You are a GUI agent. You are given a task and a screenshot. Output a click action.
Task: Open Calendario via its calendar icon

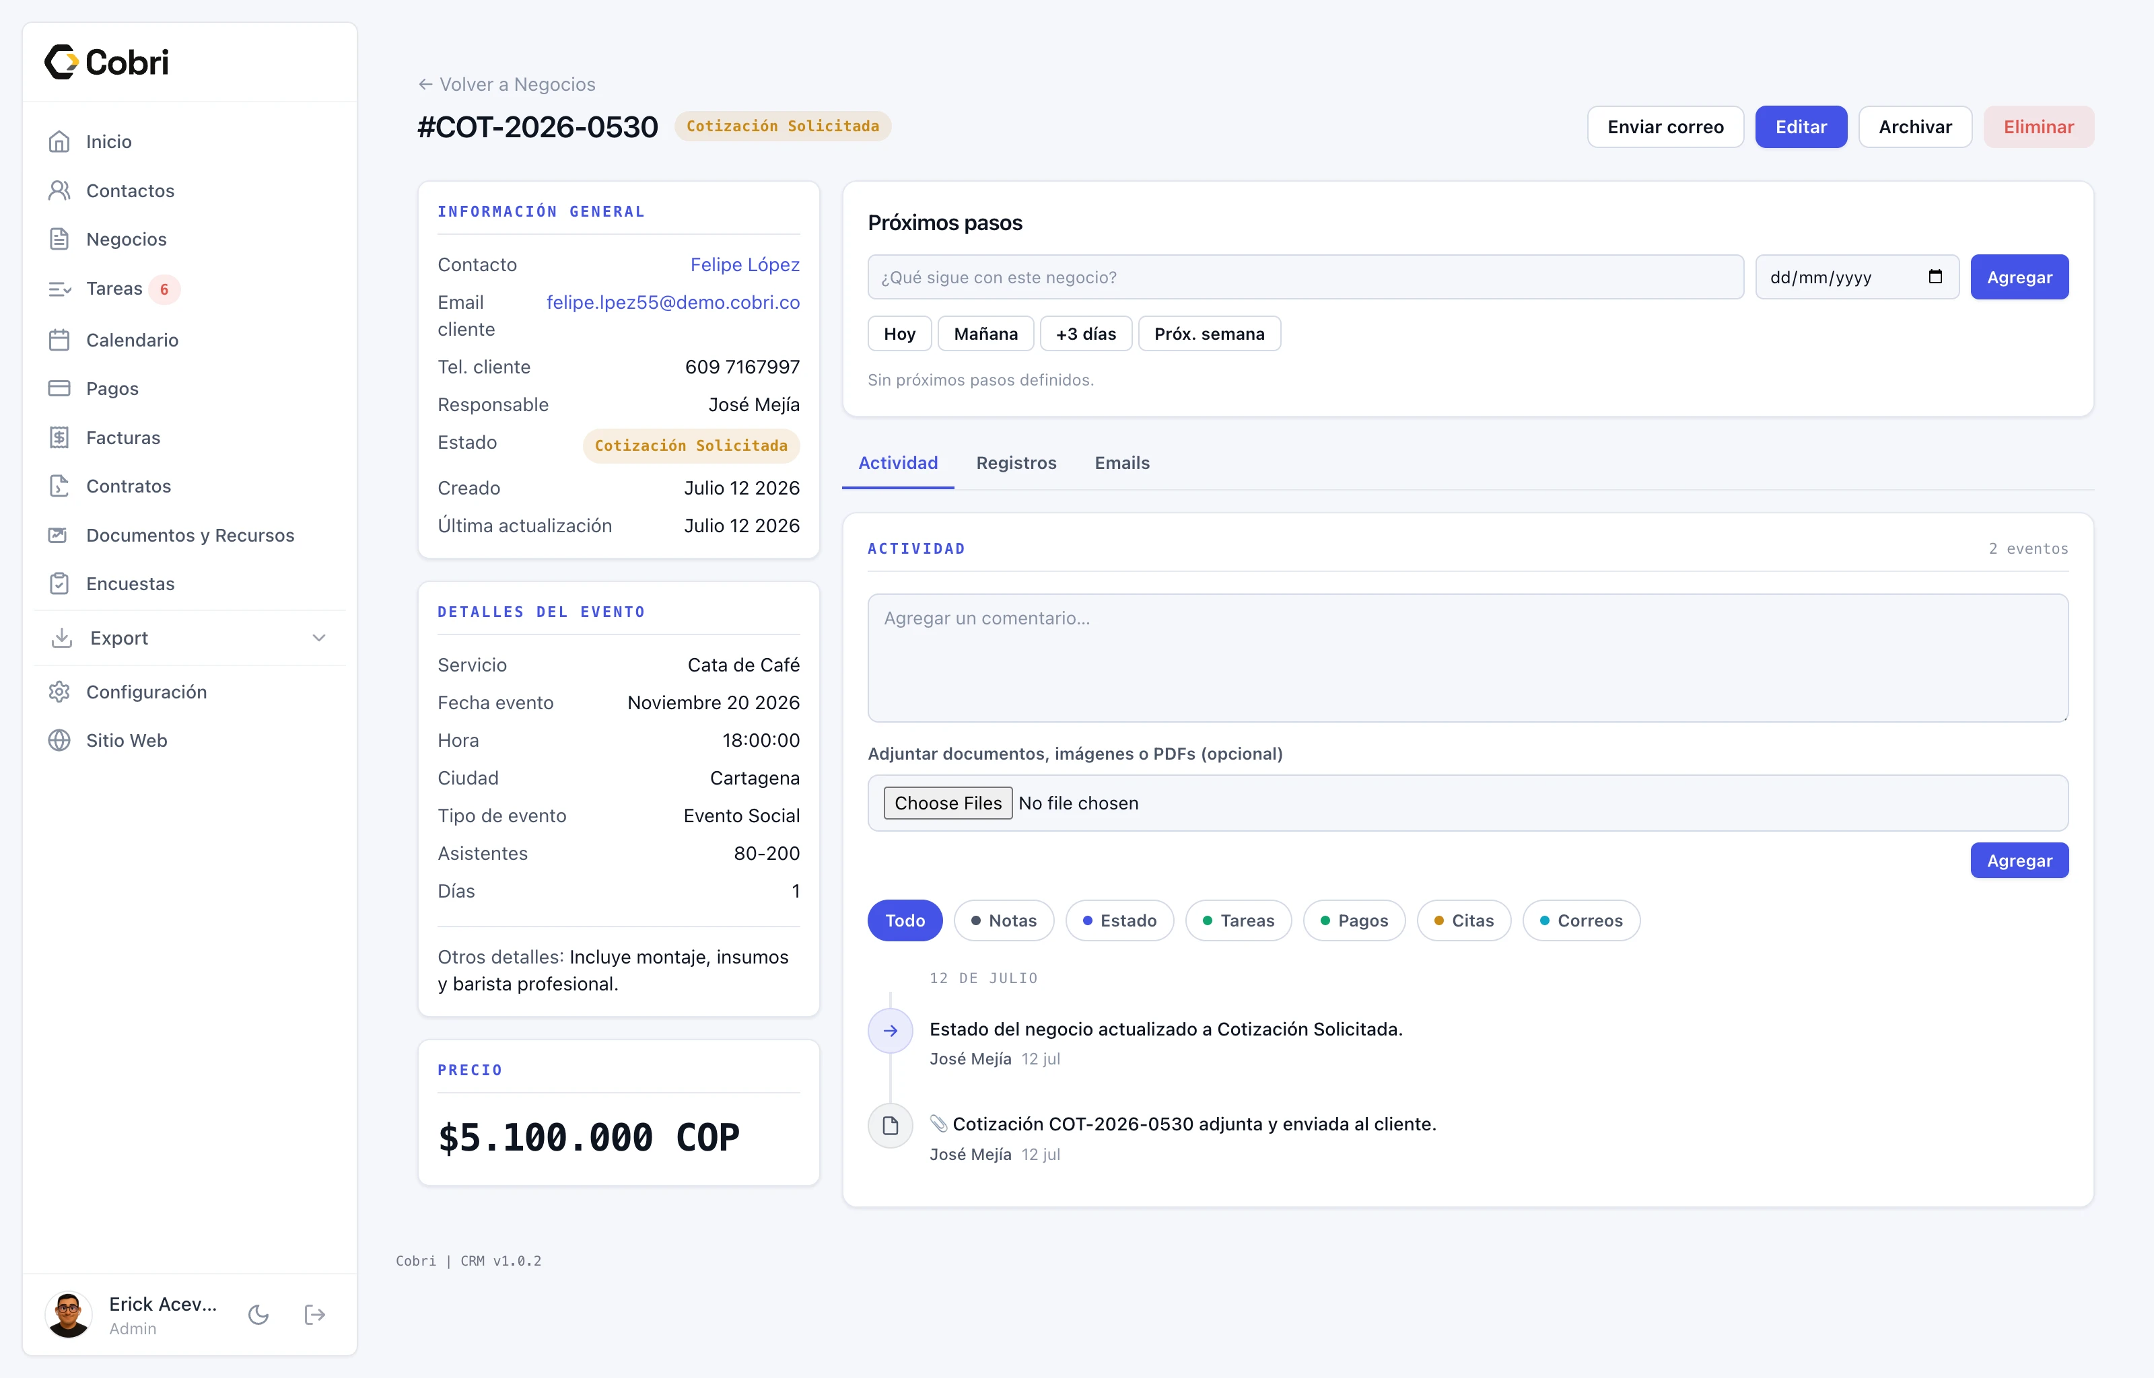[59, 340]
